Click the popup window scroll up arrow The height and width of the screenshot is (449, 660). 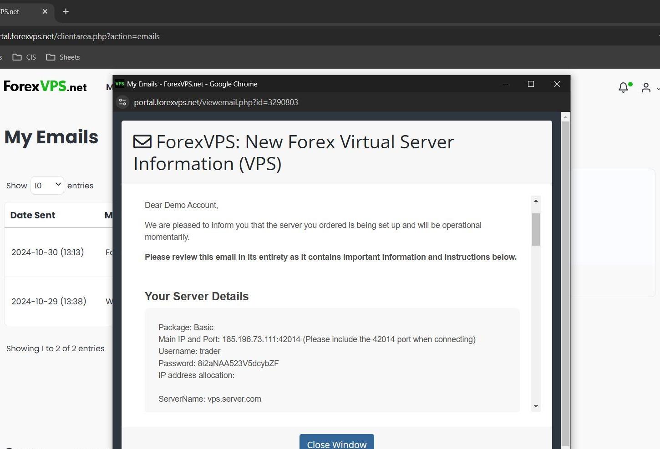point(565,117)
